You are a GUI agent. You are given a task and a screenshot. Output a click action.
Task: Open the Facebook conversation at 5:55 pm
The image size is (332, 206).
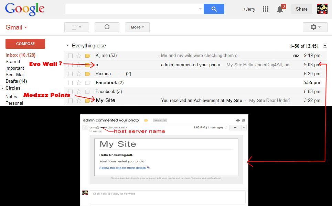[x=196, y=83]
